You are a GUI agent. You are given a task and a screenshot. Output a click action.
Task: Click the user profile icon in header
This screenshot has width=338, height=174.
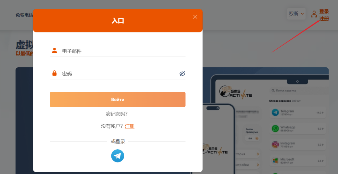pyautogui.click(x=314, y=14)
